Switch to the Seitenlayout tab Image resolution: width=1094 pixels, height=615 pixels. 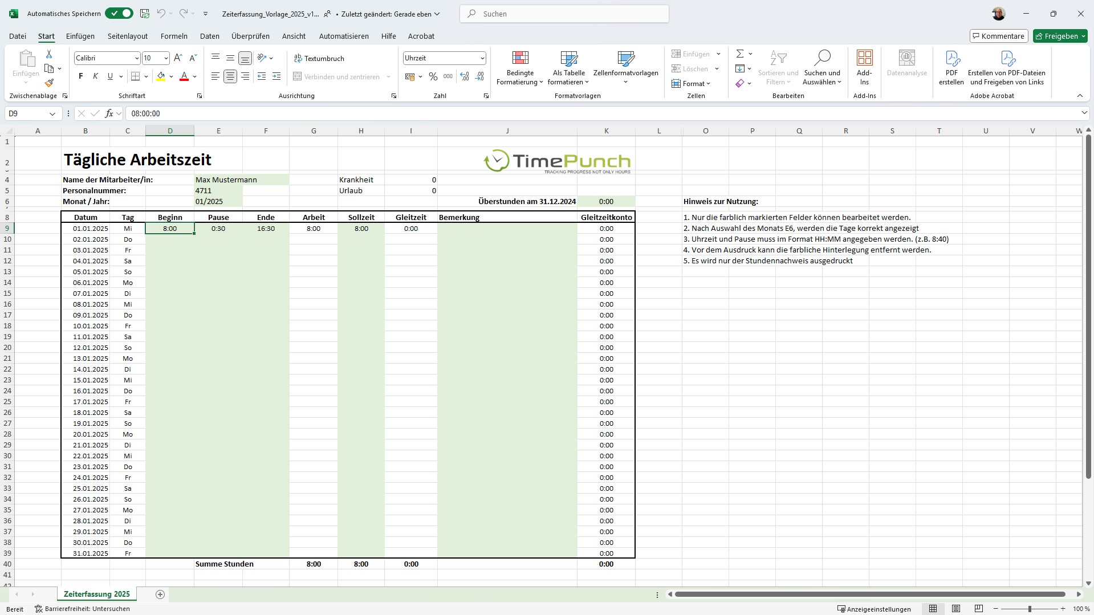[x=128, y=36]
